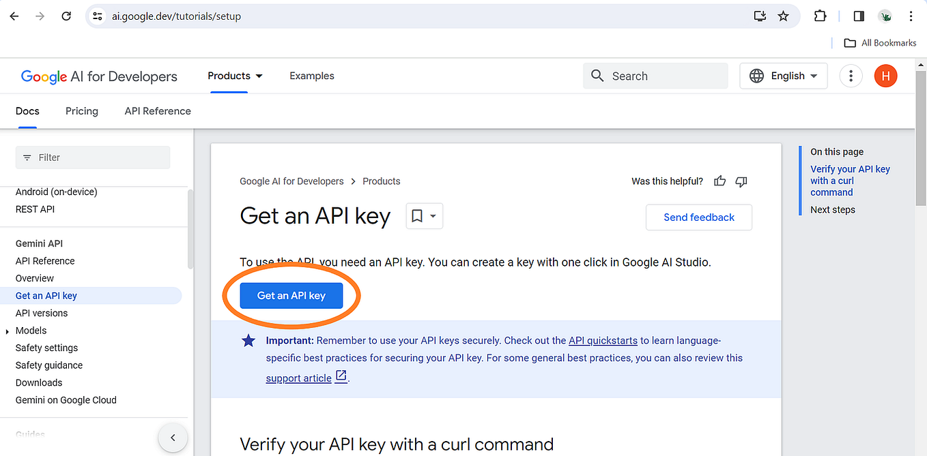Screen dimensions: 927x456
Task: Open the Chrome side panel icon
Action: pyautogui.click(x=858, y=16)
